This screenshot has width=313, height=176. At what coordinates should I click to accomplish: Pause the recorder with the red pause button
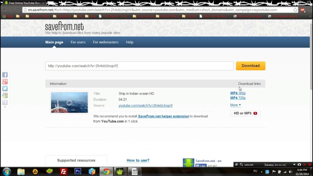click(305, 165)
